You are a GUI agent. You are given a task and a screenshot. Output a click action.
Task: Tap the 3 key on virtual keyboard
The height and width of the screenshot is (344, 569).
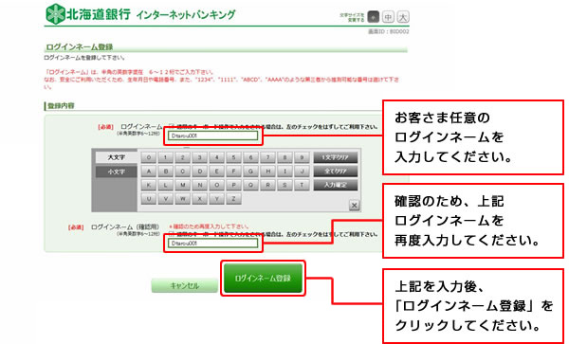199,157
